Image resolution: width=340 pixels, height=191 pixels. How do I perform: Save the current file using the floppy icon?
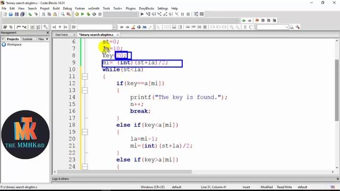pyautogui.click(x=16, y=14)
